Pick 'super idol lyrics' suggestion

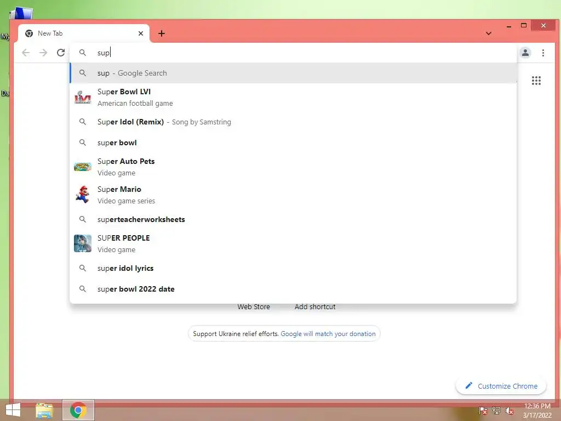(294, 268)
